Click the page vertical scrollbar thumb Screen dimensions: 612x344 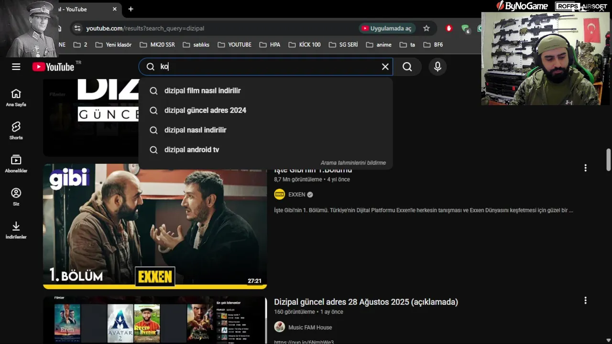pos(609,160)
